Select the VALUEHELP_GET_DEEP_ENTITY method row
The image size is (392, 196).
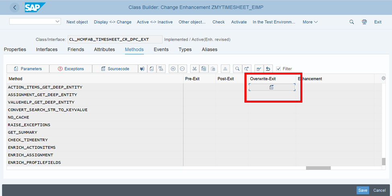click(x=95, y=102)
